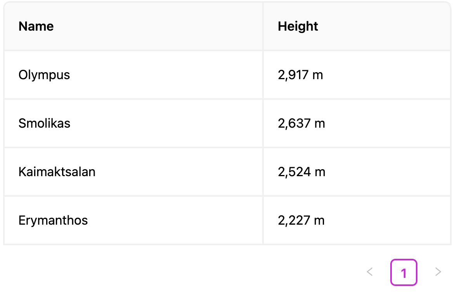Click the blank area after Kaimaktsalan text
Screen dimensions: 457x298
(x=175, y=172)
